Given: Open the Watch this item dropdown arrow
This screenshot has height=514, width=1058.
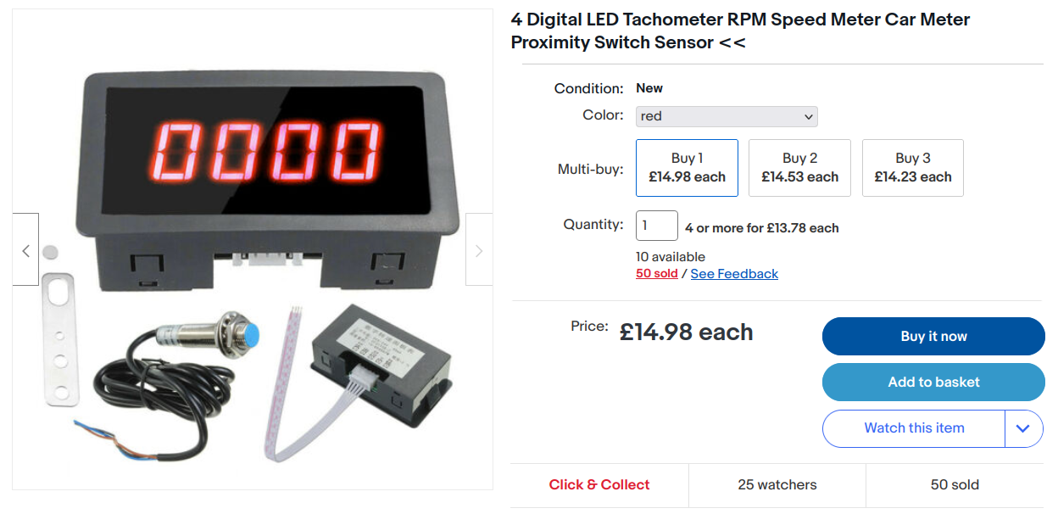Looking at the screenshot, I should click(x=1023, y=428).
